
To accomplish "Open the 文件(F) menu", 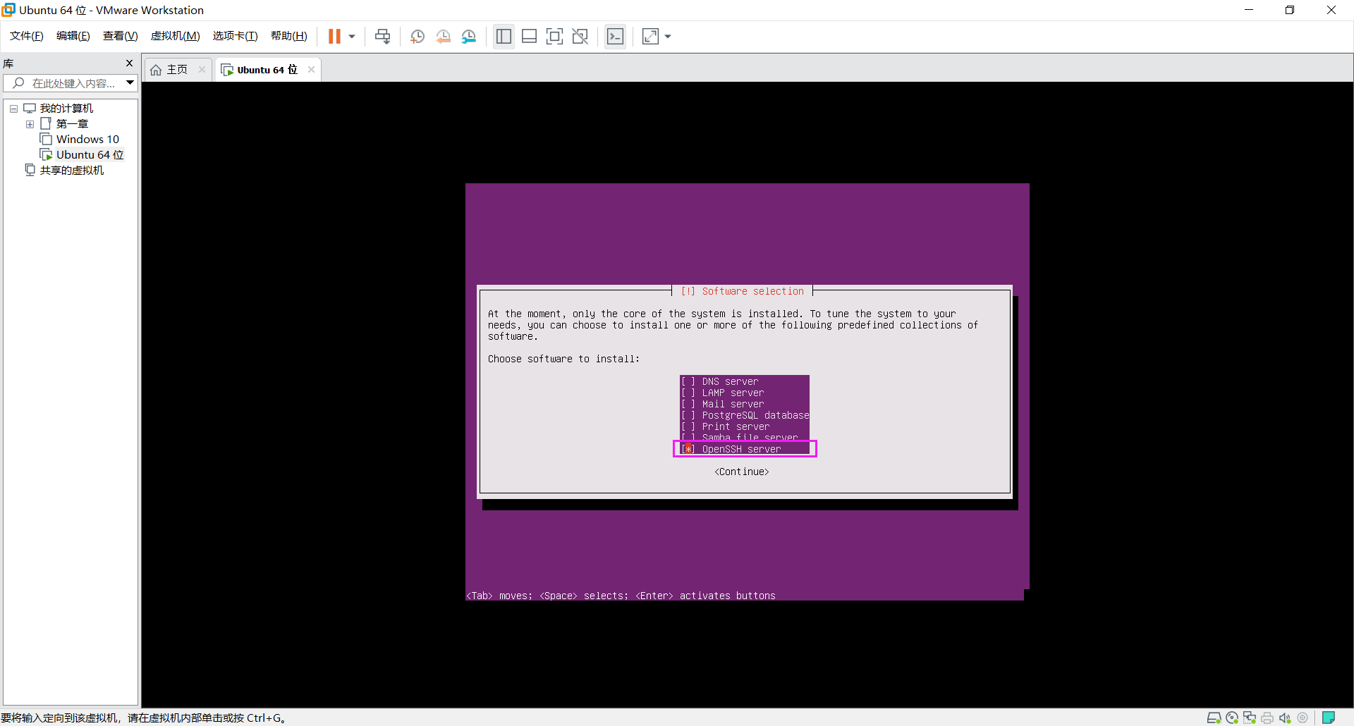I will coord(27,36).
